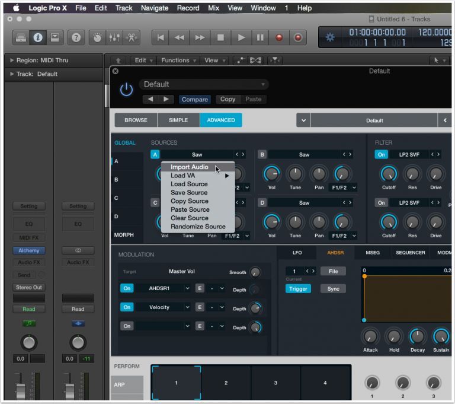Screen dimensions: 455x404
Task: Enable second LP2 SVF filter On
Action: pos(382,203)
